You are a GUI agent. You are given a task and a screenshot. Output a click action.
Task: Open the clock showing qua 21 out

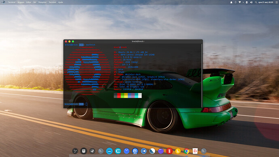click(266, 2)
